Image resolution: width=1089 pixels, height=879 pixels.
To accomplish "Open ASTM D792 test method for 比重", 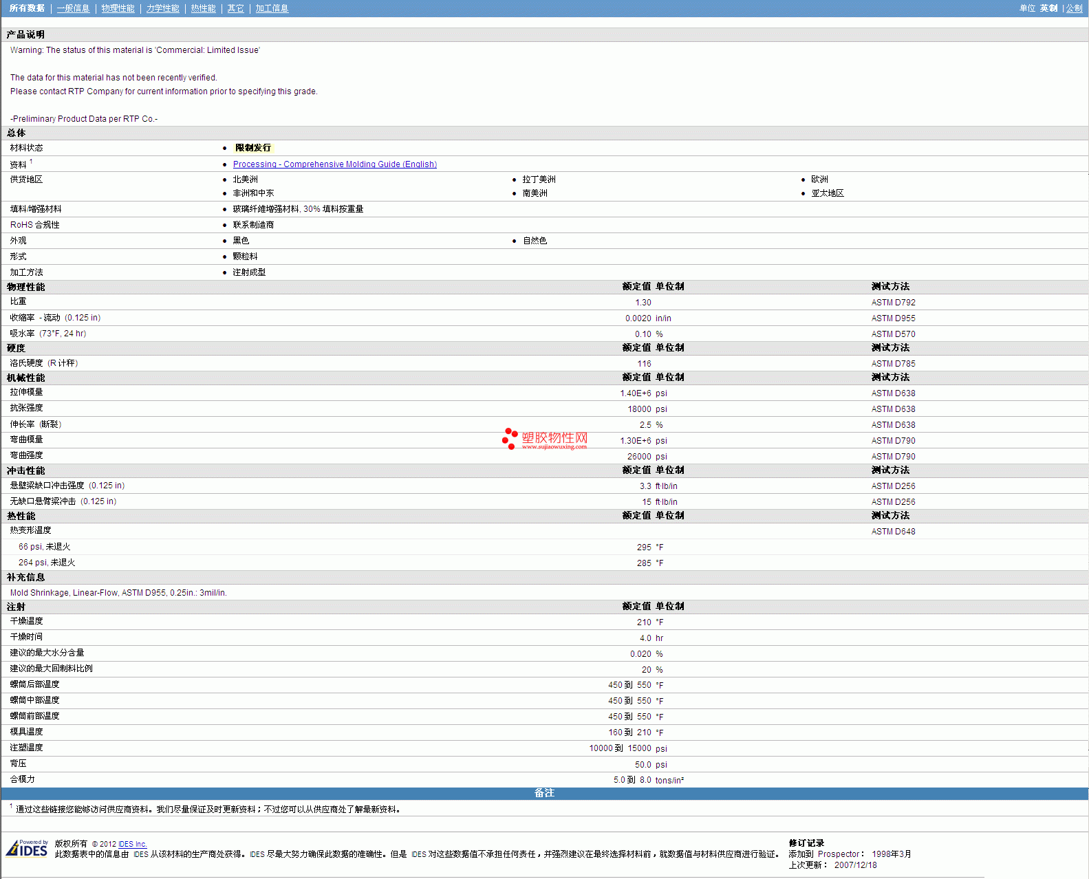I will coord(893,303).
